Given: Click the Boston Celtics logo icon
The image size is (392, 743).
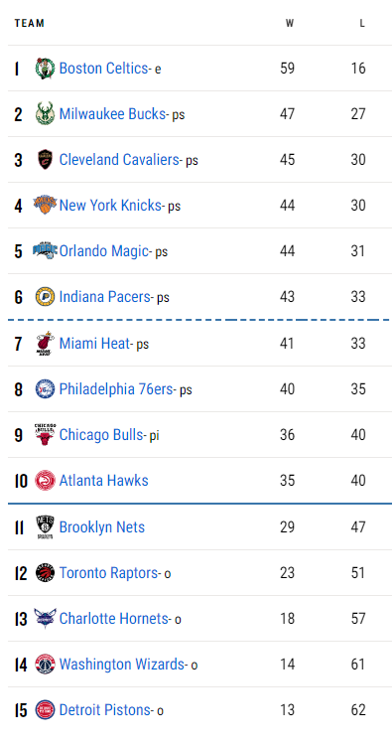Looking at the screenshot, I should click(x=45, y=69).
